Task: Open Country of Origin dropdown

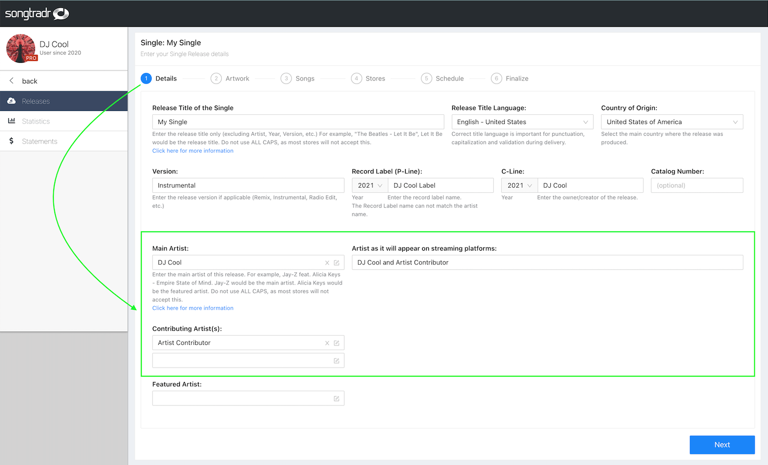Action: pos(672,122)
